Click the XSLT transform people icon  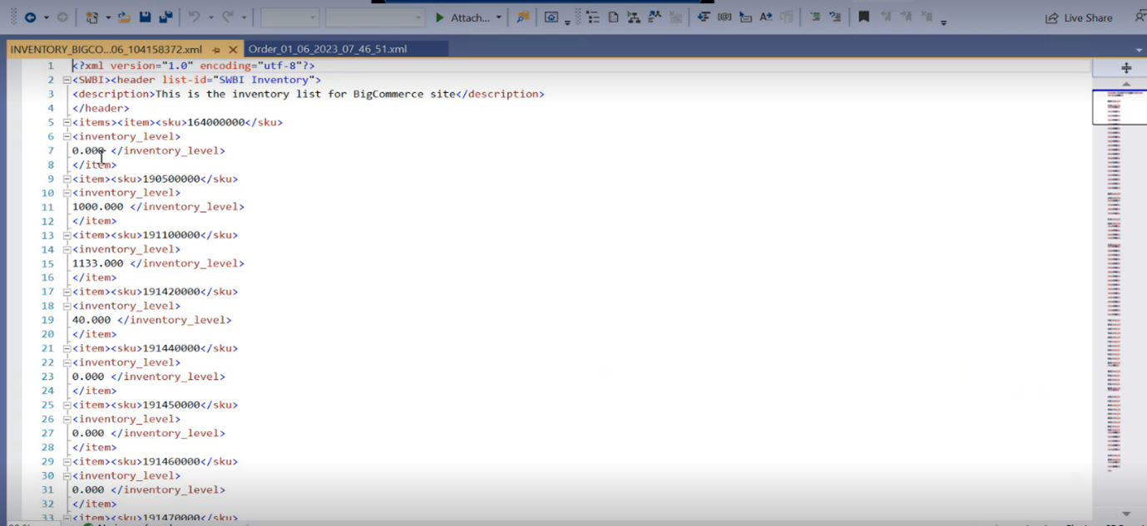click(655, 17)
